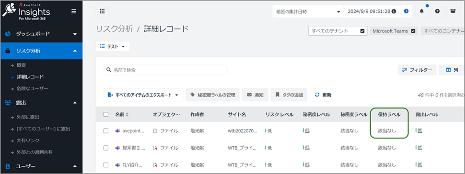
Task: Select checkbox for the 提案書 2 row
Action: coord(106,148)
